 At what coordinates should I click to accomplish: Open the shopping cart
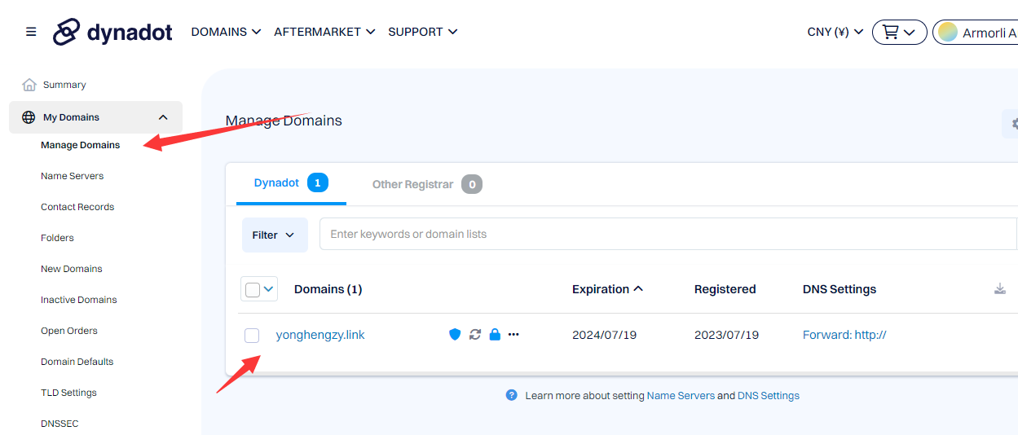(x=899, y=32)
